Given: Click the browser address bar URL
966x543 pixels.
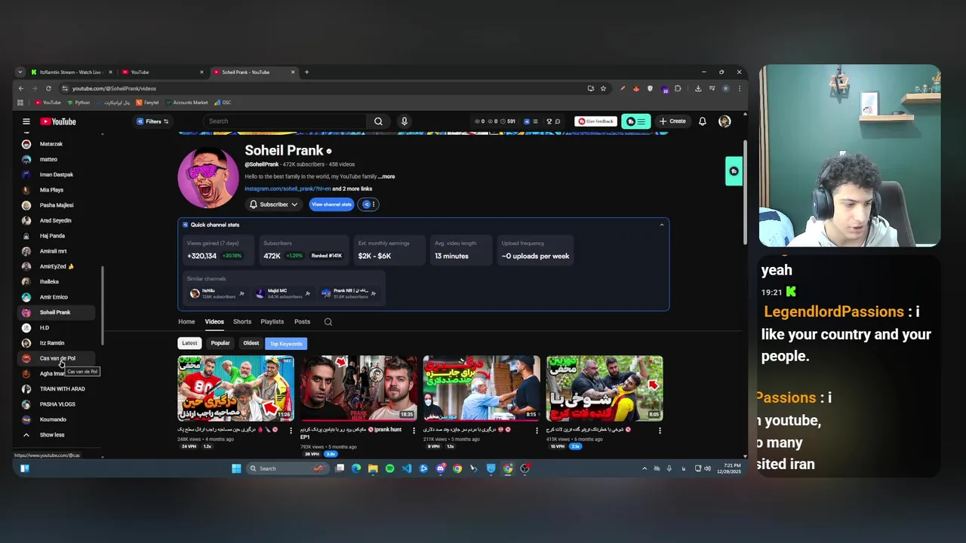Looking at the screenshot, I should [x=114, y=88].
